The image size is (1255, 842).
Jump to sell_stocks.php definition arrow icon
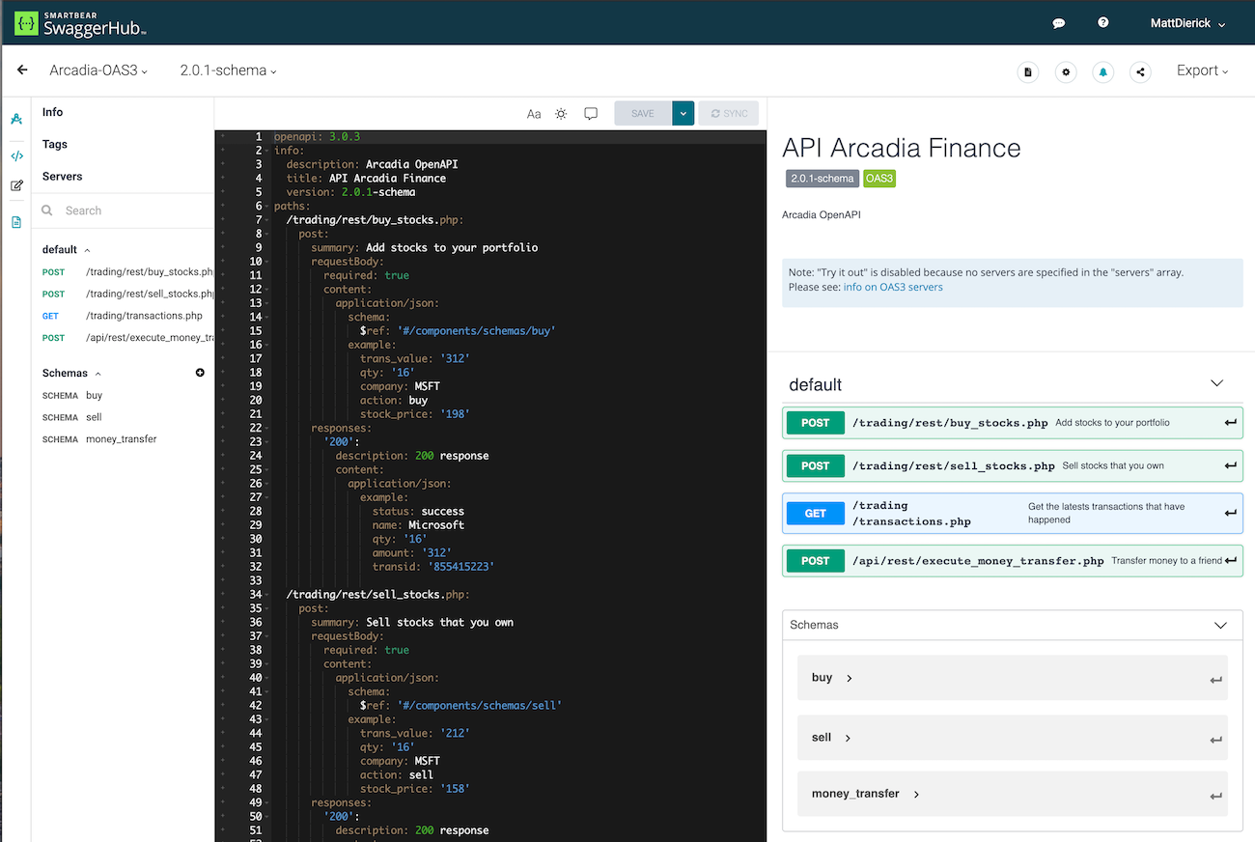[1231, 465]
